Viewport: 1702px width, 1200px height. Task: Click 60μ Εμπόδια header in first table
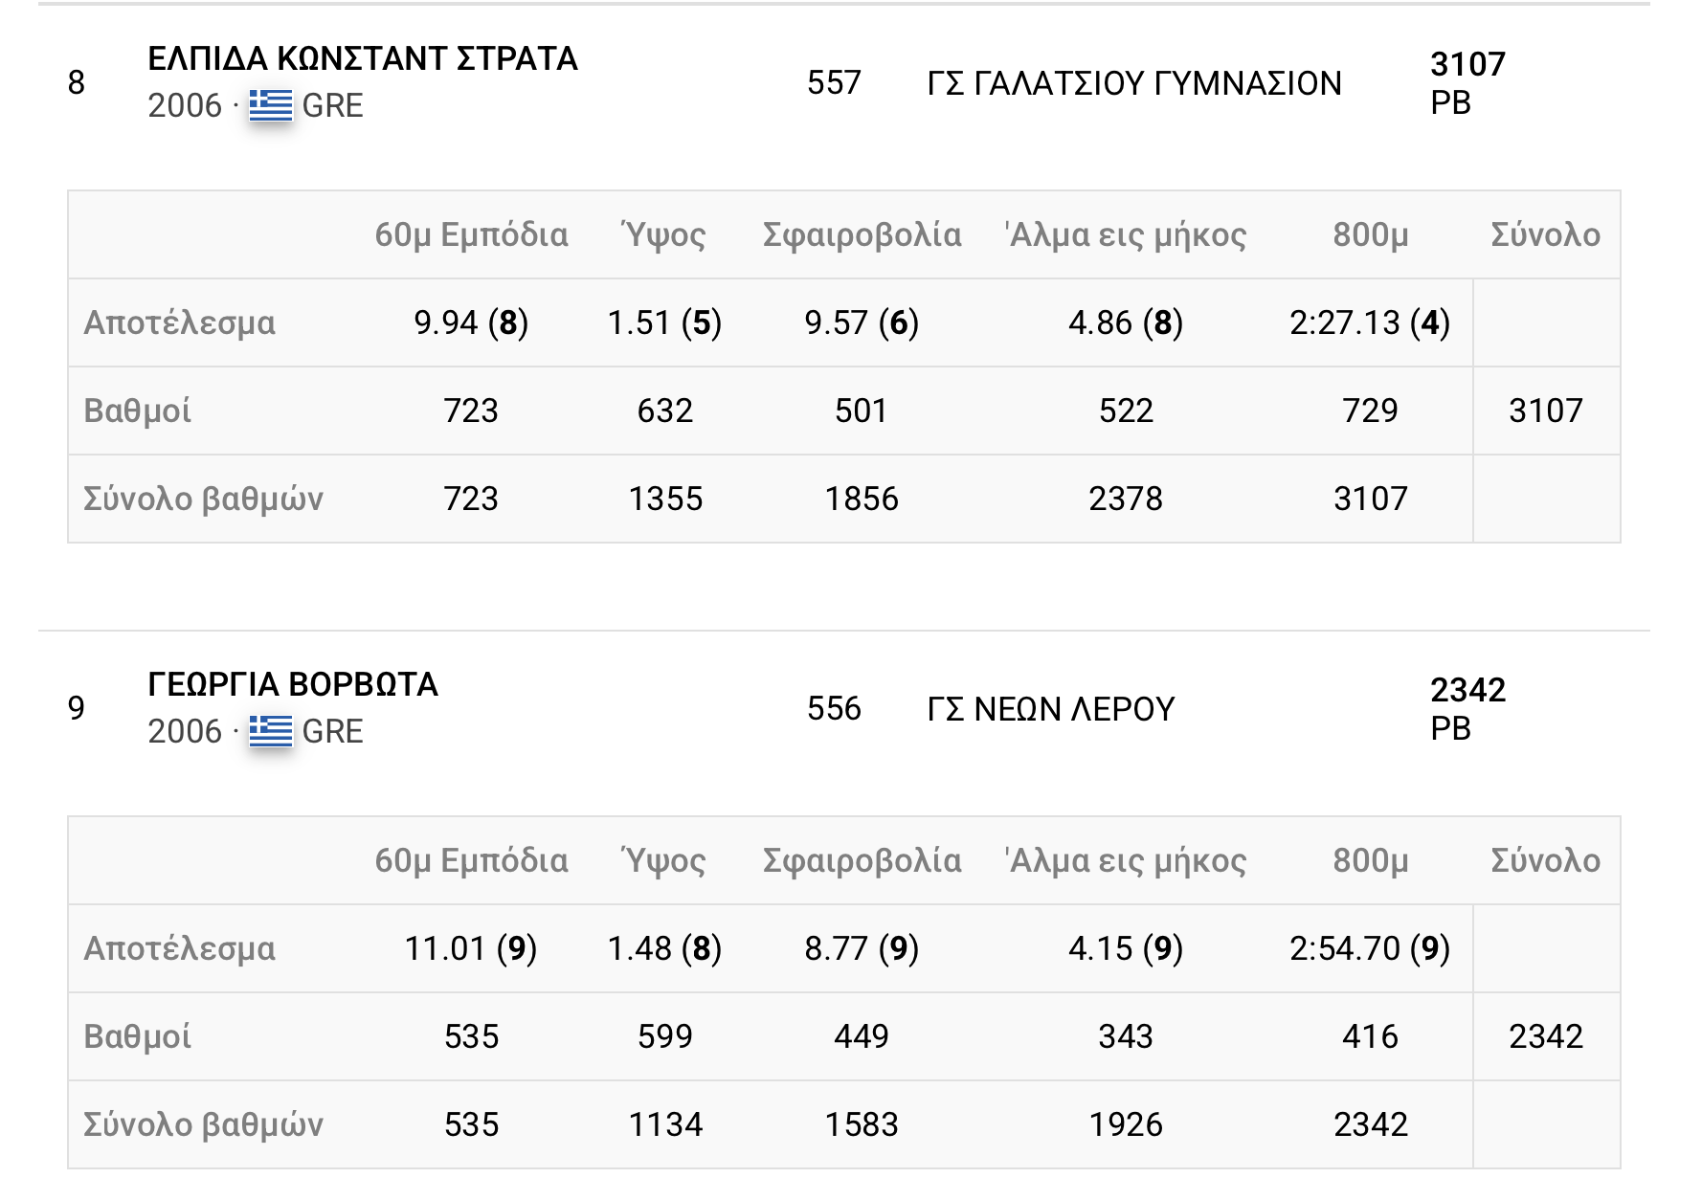(471, 235)
